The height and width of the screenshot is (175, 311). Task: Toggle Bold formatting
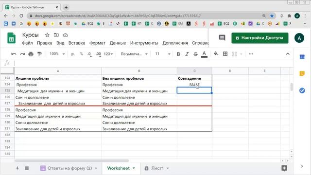click(178, 54)
